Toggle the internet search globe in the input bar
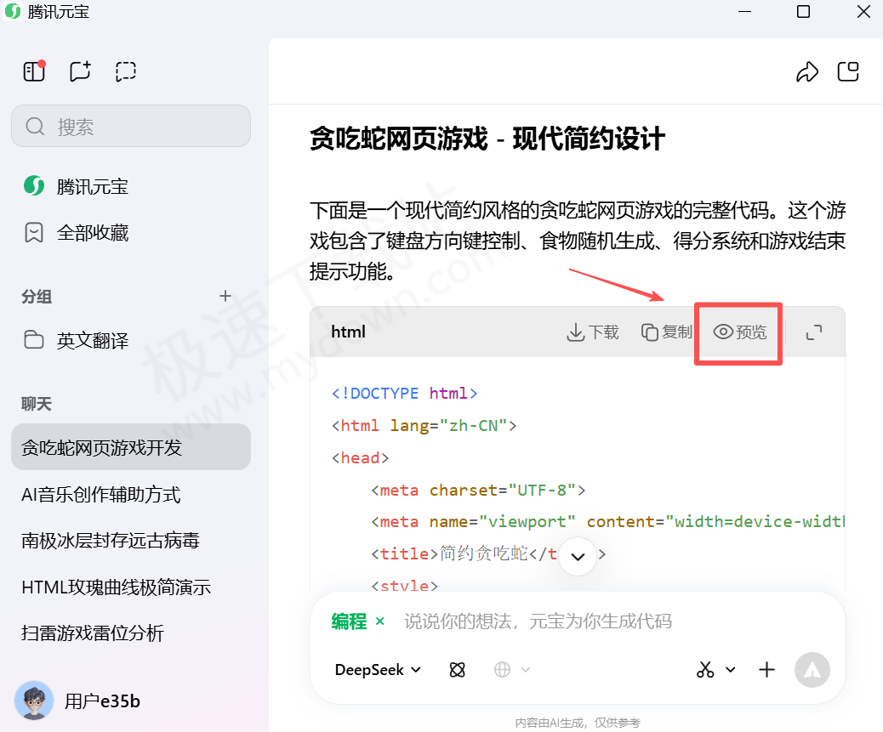Viewport: 883px width, 732px height. (x=504, y=670)
